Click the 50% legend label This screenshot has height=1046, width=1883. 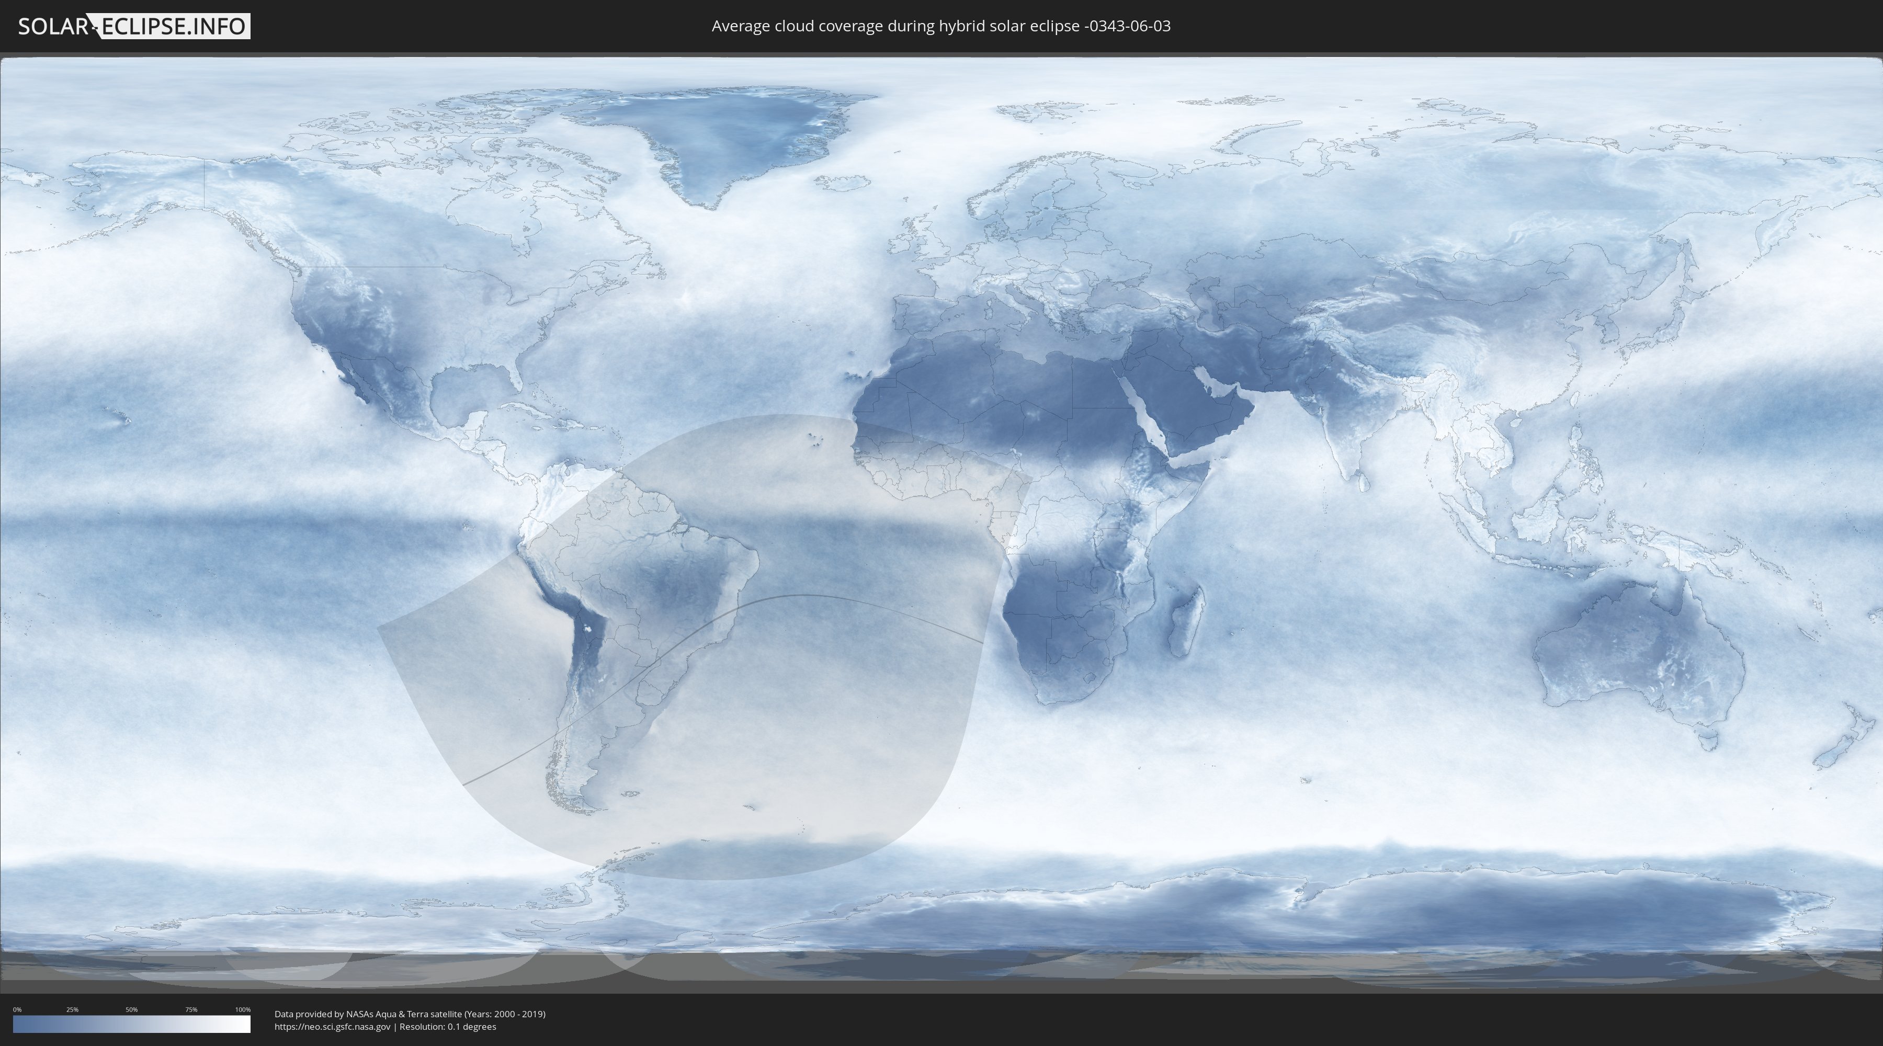(132, 1009)
